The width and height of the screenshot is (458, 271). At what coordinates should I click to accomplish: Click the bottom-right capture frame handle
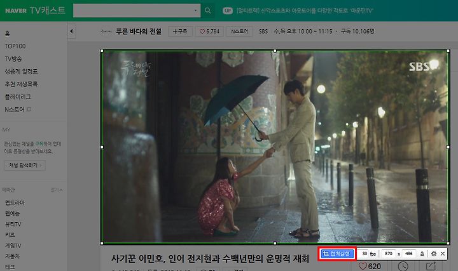pos(448,243)
